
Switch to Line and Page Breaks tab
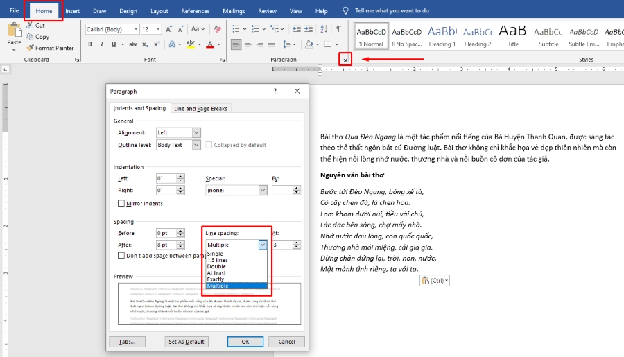click(x=200, y=109)
